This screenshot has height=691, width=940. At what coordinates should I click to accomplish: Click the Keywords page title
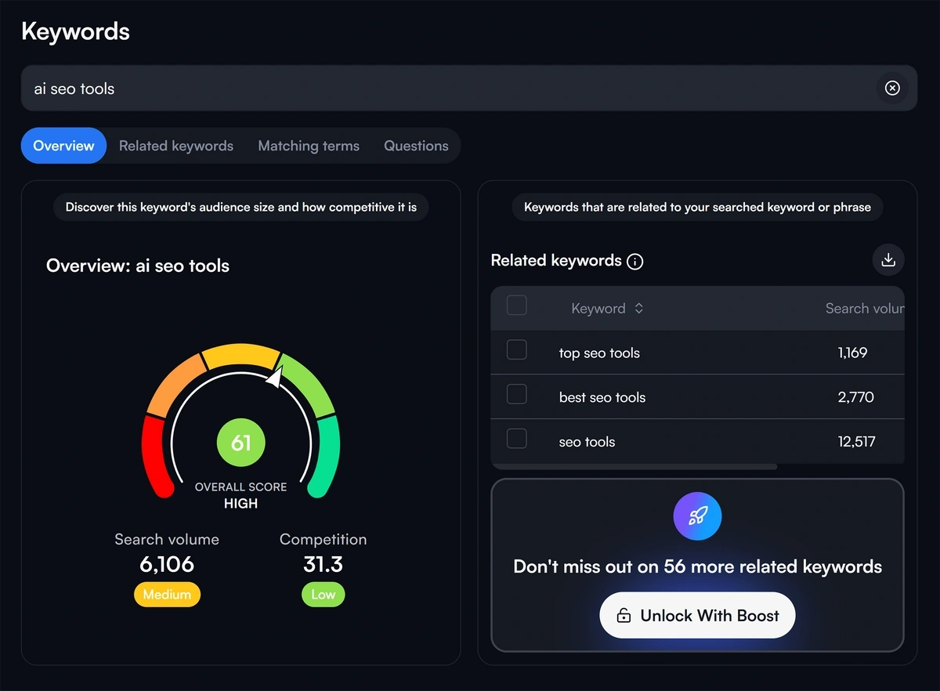[75, 31]
